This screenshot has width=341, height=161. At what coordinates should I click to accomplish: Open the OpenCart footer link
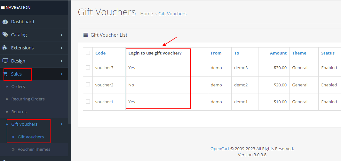[219, 149]
